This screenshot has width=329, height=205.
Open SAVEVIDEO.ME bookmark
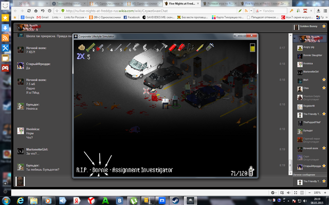pyautogui.click(x=158, y=17)
